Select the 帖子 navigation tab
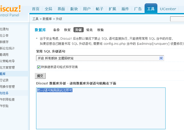This screenshot has width=184, height=130. [x=100, y=9]
